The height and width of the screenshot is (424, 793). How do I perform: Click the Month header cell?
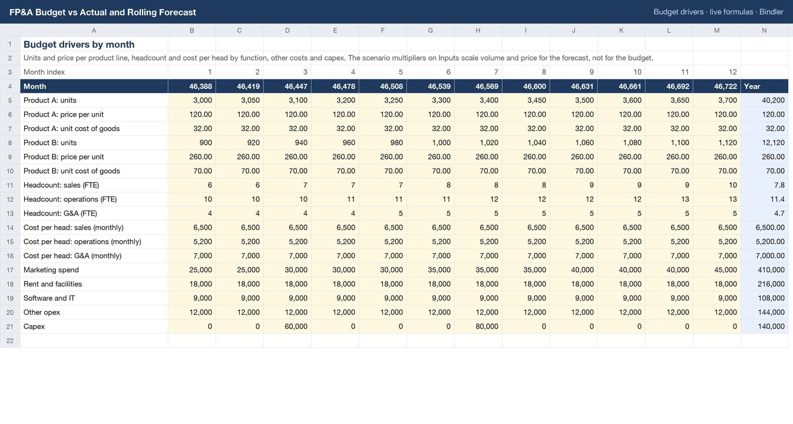(x=94, y=86)
